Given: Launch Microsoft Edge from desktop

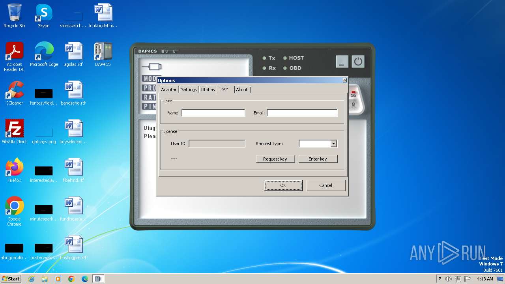Looking at the screenshot, I should (x=44, y=54).
